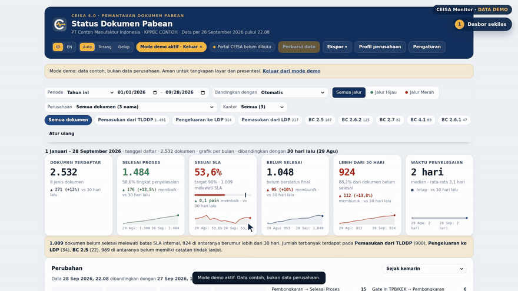Screen dimensions: 518x291
Task: Select Gelap dark theme
Action: 124,47
